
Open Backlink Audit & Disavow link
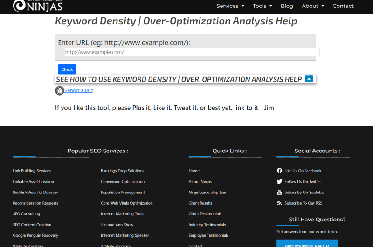coord(35,192)
